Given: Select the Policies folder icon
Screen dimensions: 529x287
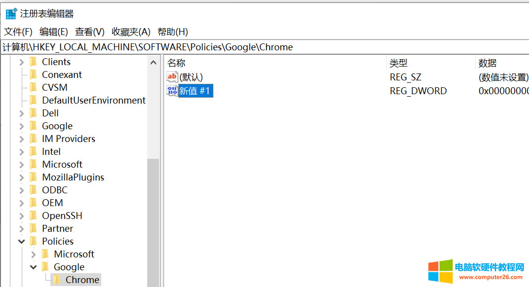Looking at the screenshot, I should pos(34,241).
